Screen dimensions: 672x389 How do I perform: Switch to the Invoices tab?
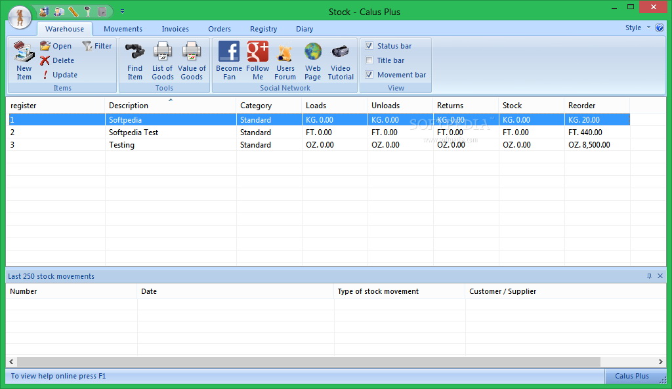(175, 29)
